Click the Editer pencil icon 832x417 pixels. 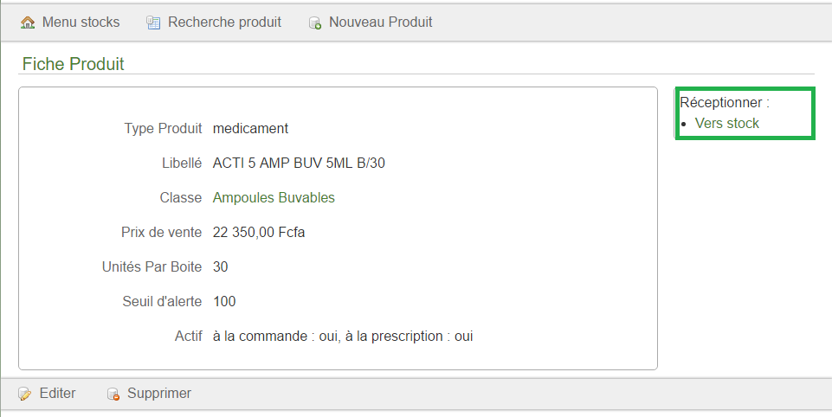(24, 394)
